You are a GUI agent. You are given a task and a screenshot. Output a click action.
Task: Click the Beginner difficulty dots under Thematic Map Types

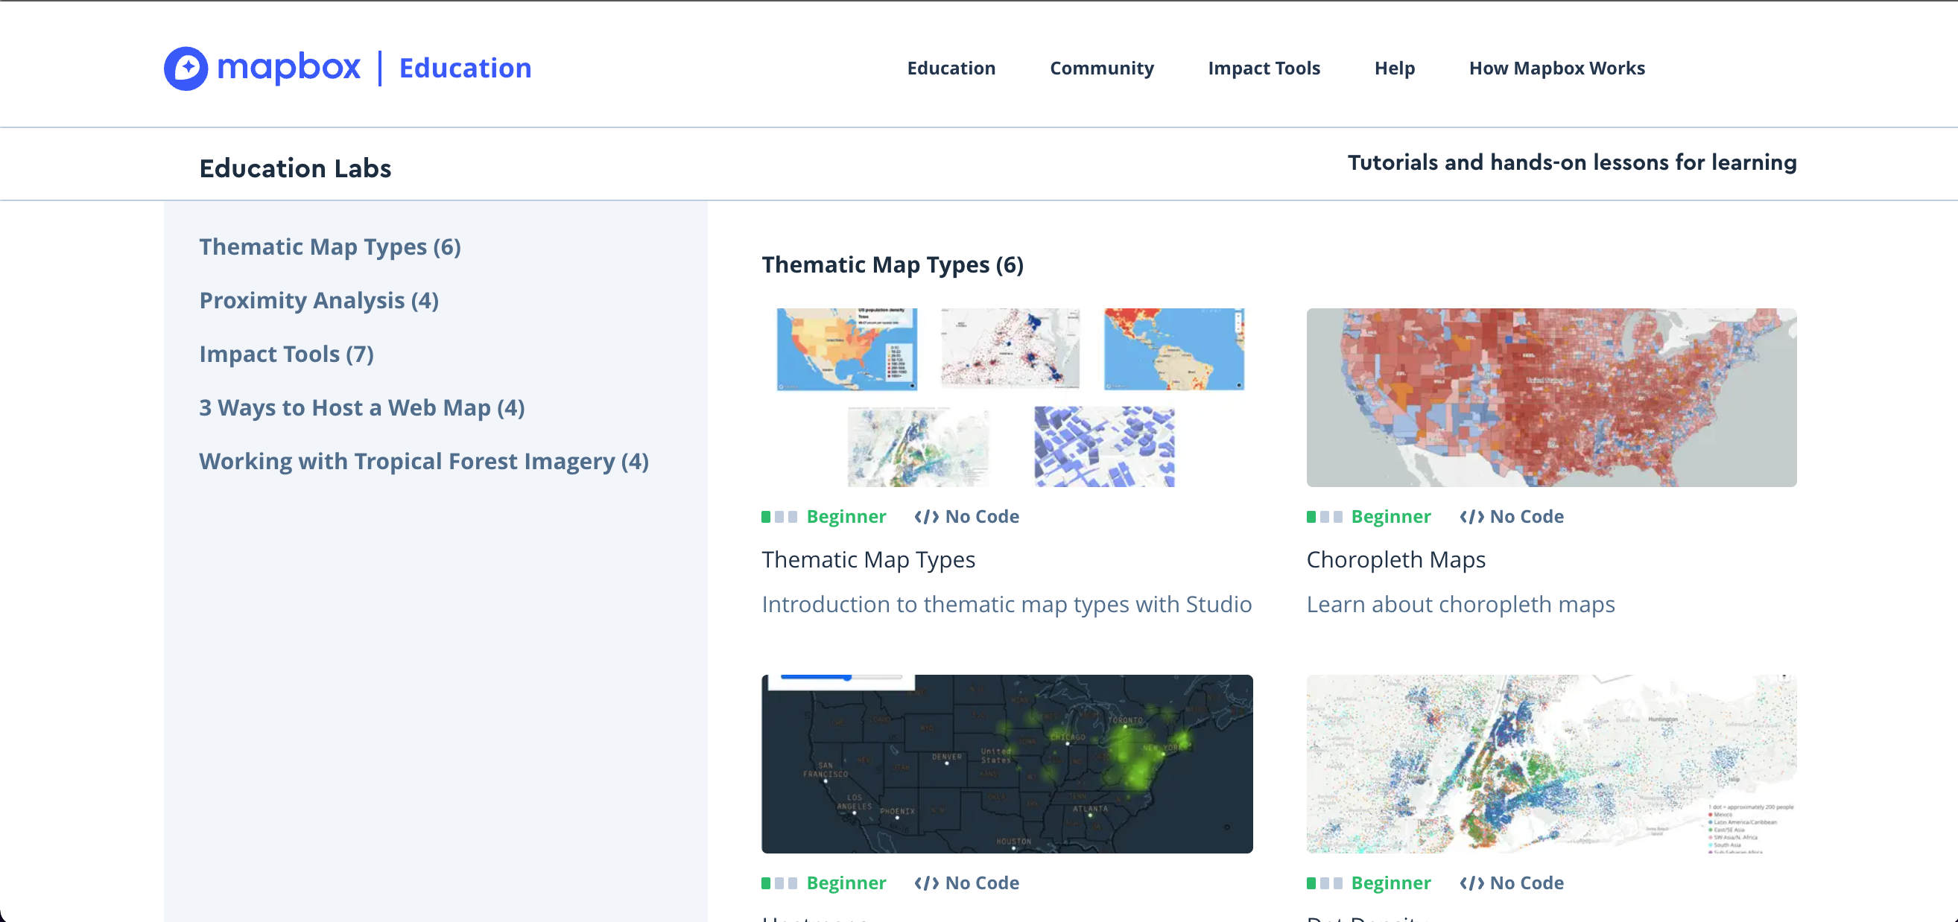[x=779, y=516]
